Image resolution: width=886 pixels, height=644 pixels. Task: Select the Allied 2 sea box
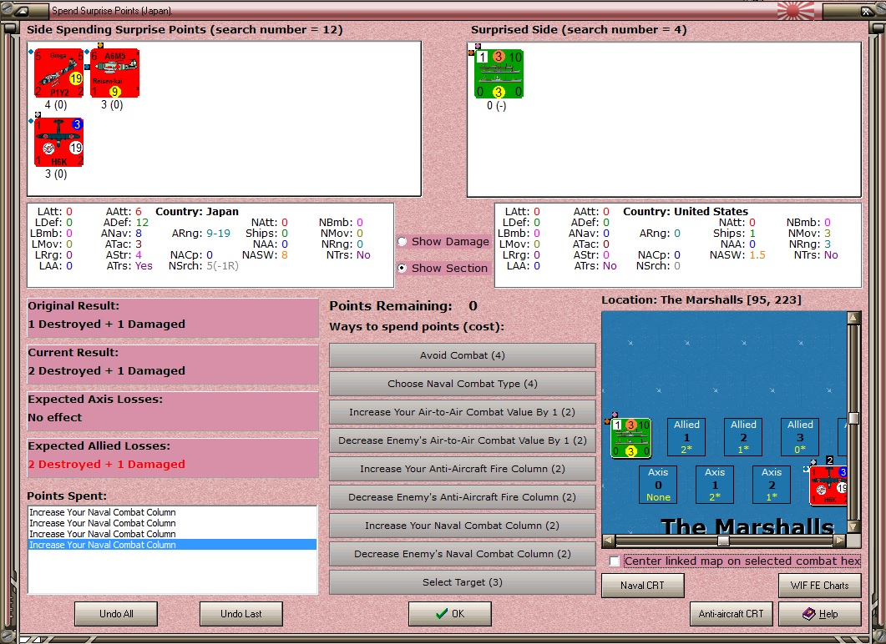tap(743, 437)
